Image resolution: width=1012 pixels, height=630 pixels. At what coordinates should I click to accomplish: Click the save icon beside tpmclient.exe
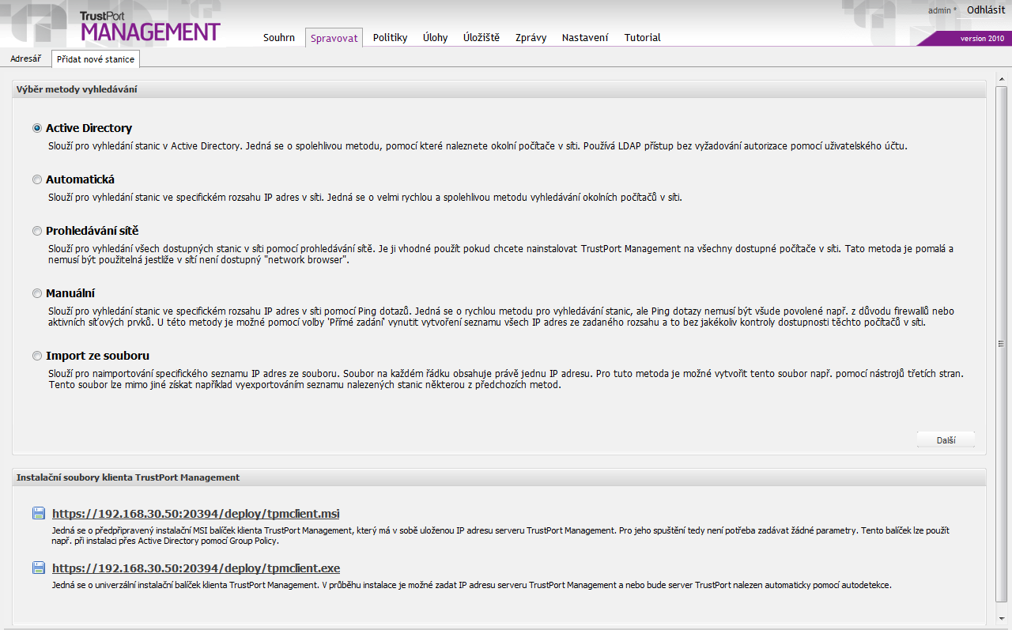point(39,568)
